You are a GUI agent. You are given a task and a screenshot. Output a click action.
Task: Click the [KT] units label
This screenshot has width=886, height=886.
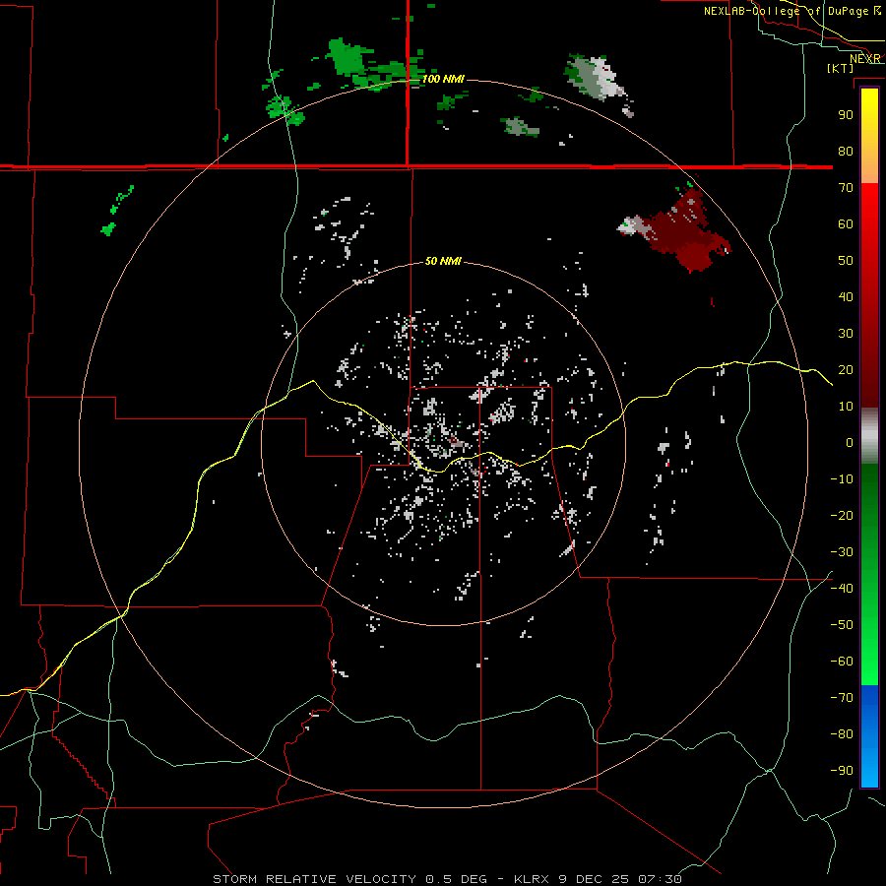[x=841, y=68]
